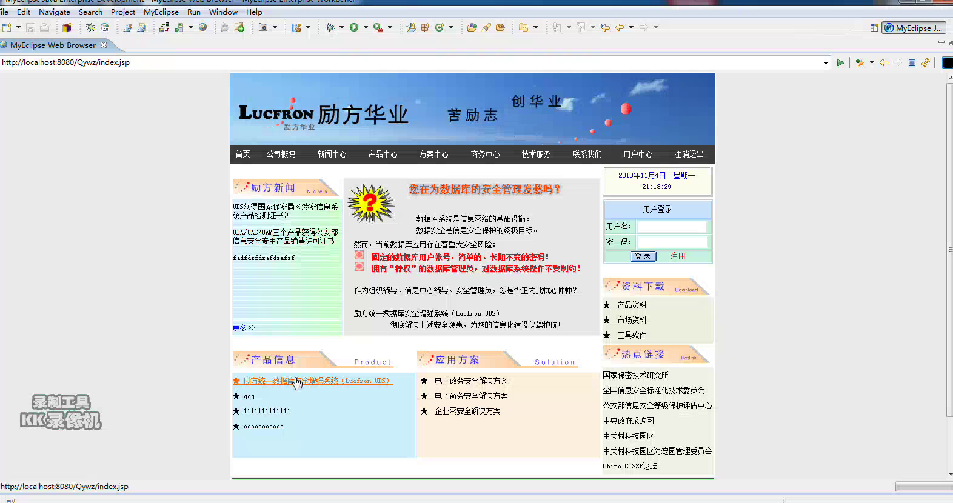Open the globe web browser toolbar icon
Viewport: 953px width, 503px height.
tap(203, 27)
